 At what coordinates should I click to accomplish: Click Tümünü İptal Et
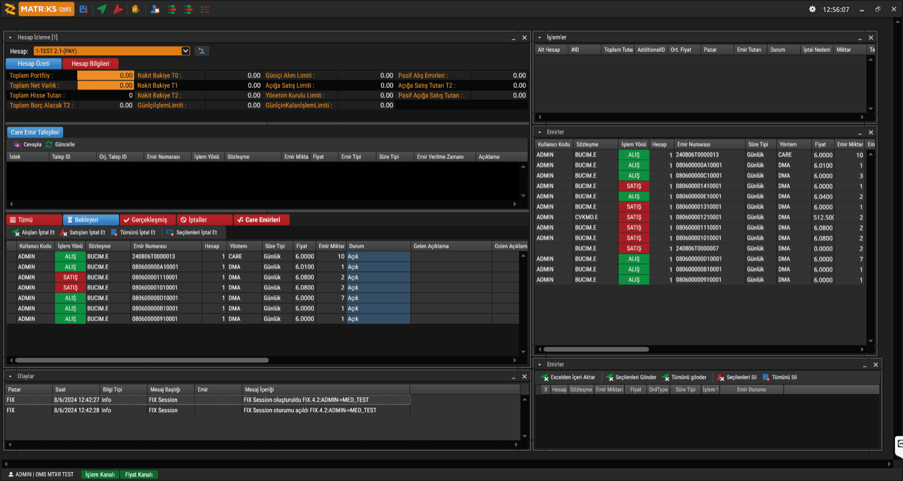point(133,232)
